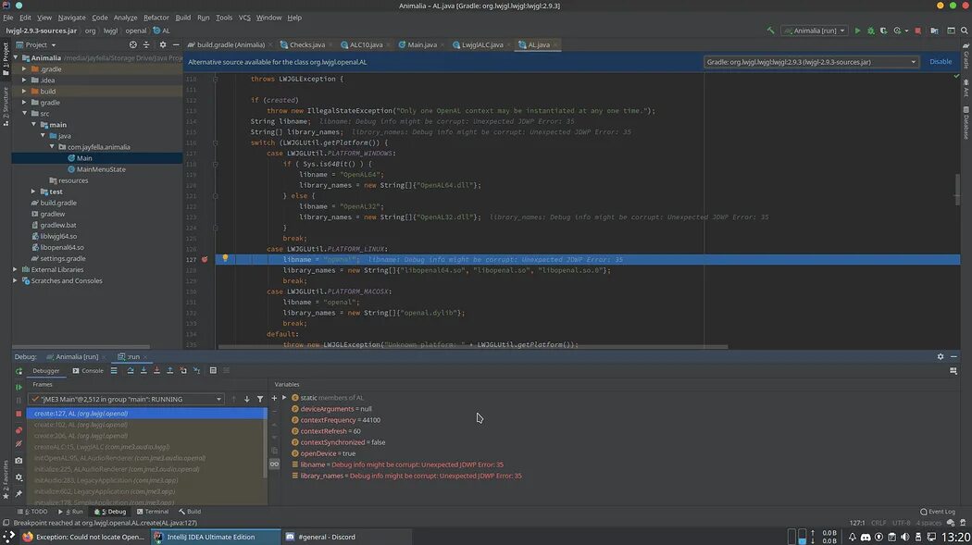This screenshot has width=972, height=545.
Task: Run Animalia with the green play icon
Action: [x=857, y=31]
